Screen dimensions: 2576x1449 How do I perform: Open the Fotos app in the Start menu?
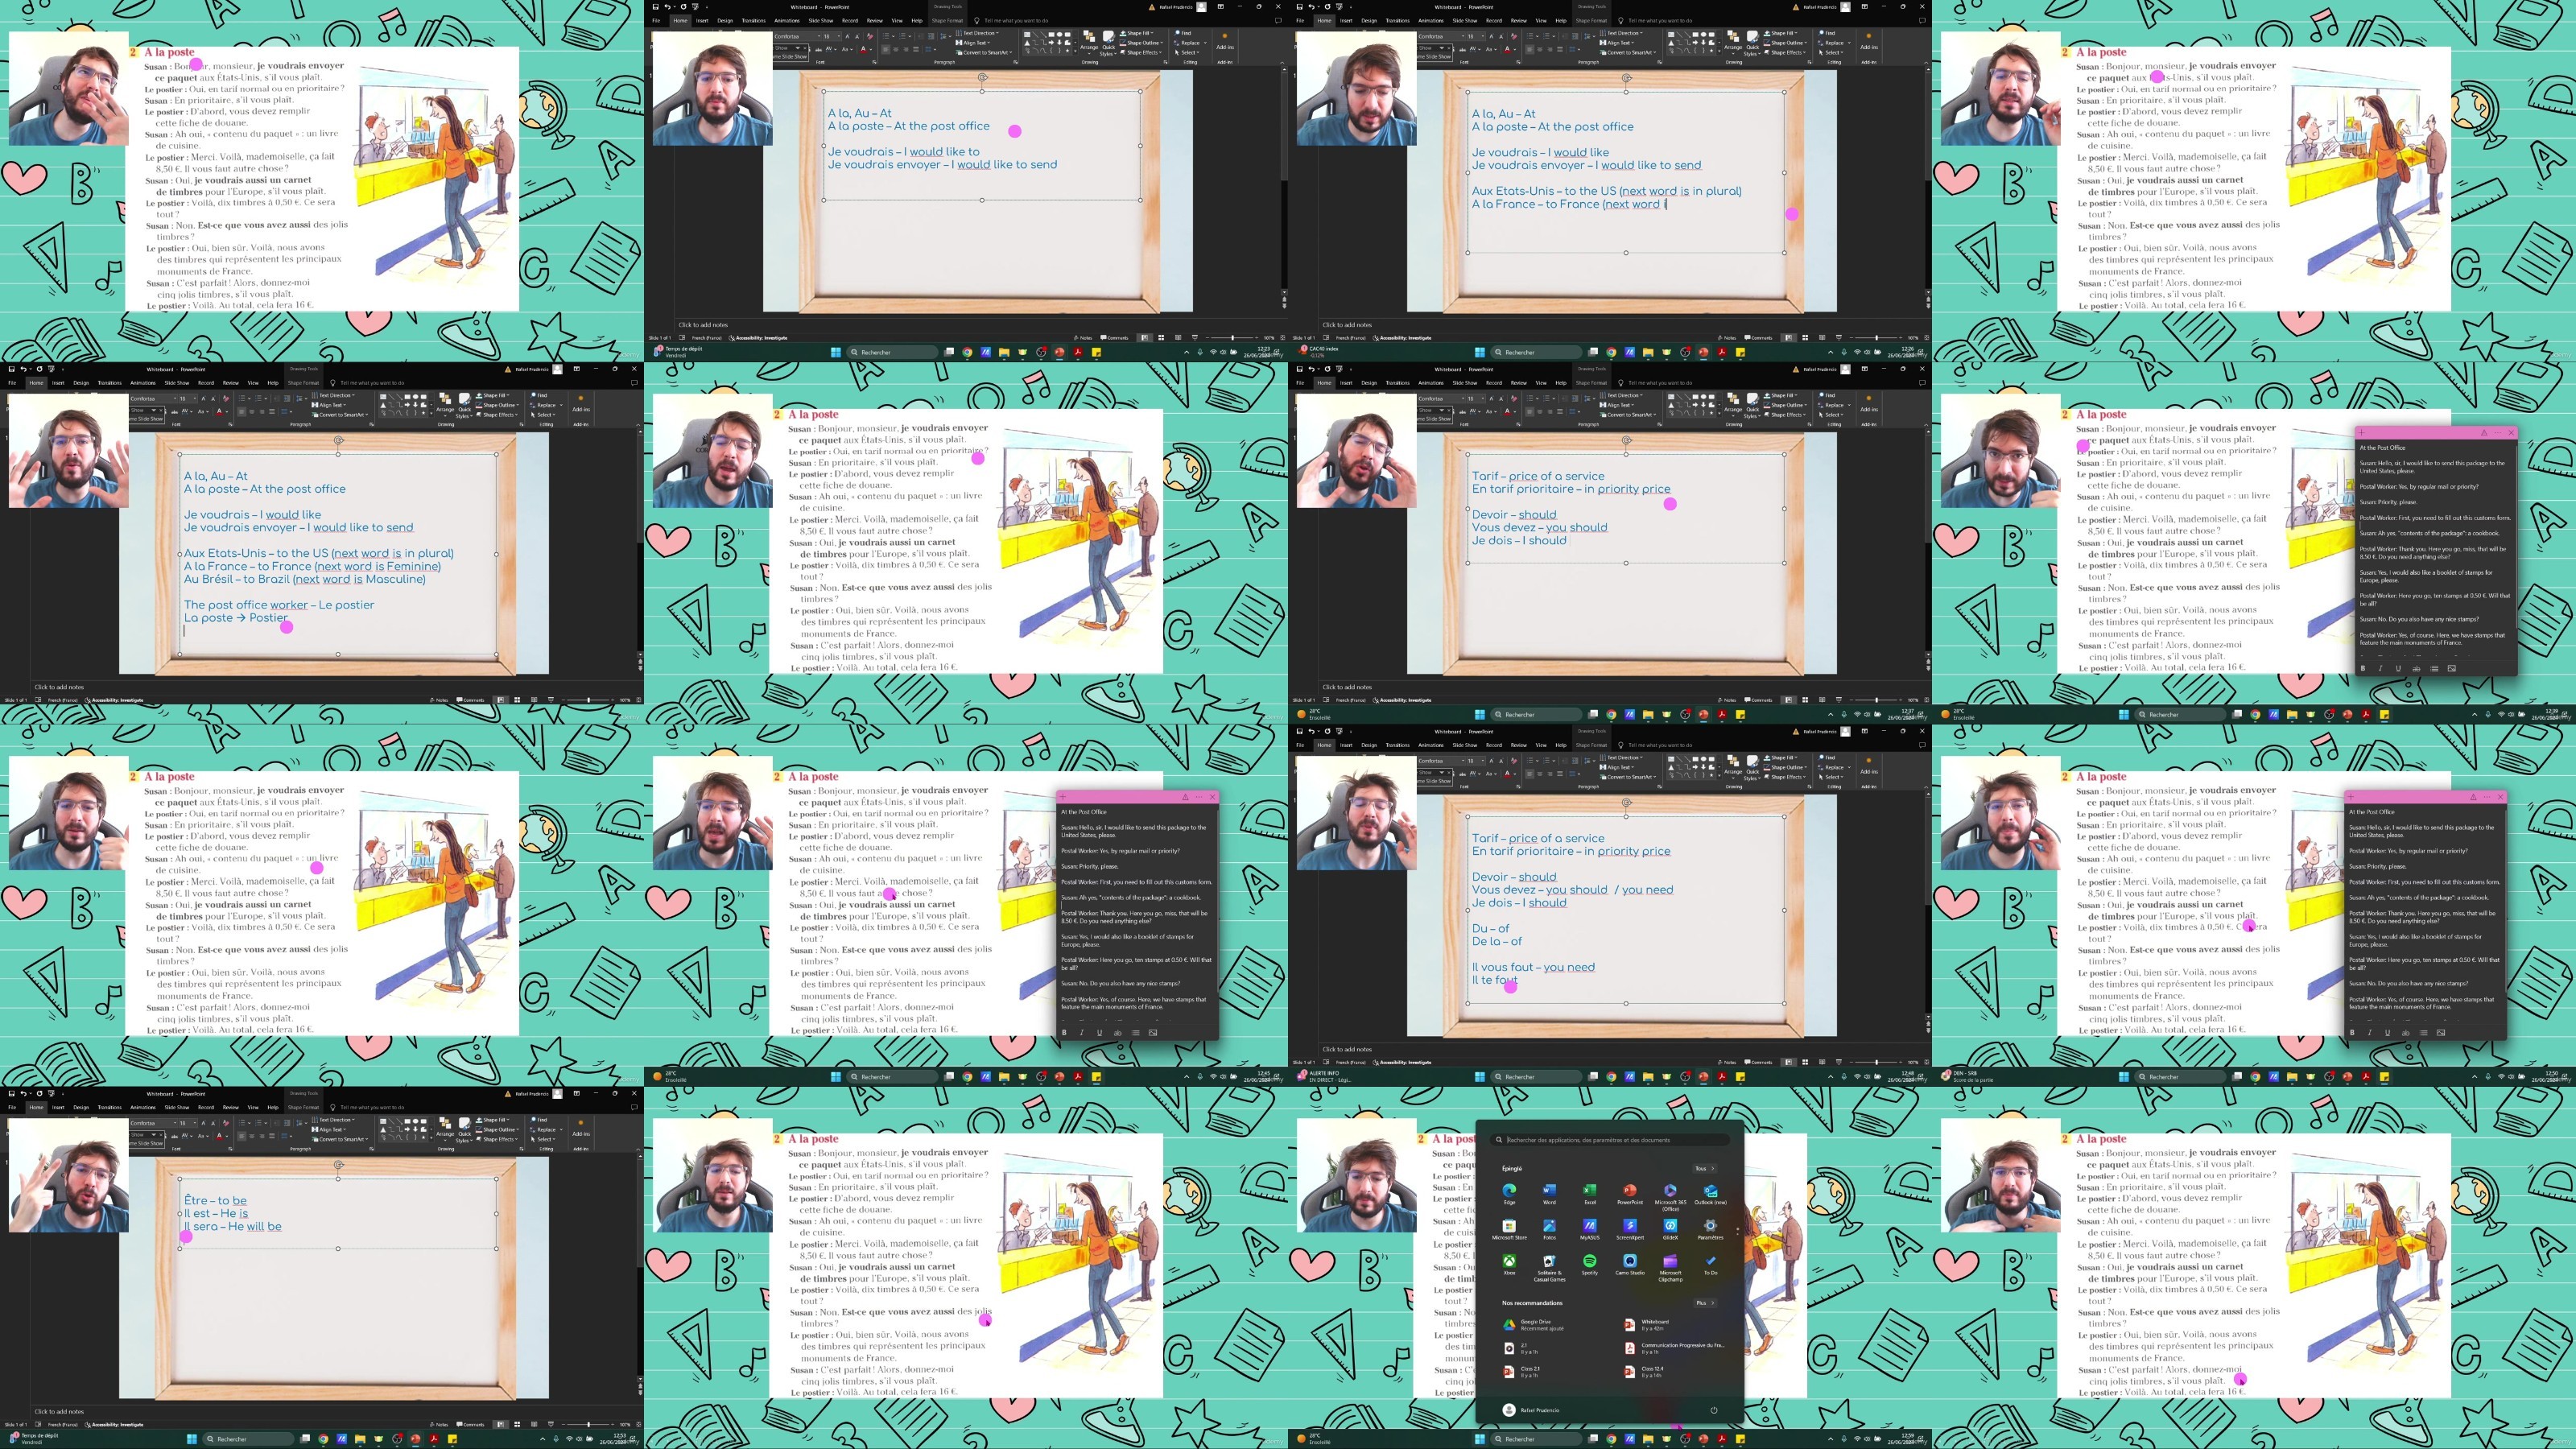[x=1549, y=1229]
